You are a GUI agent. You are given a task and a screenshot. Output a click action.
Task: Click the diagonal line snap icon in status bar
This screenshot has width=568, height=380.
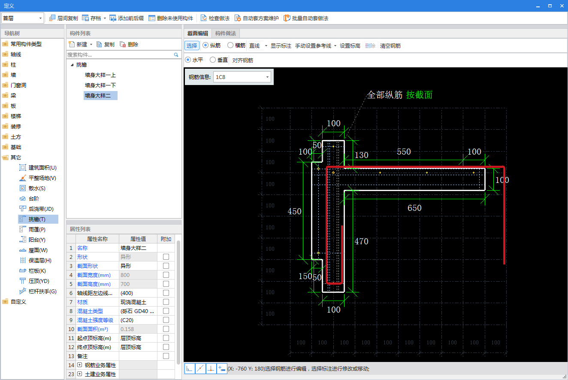pos(200,368)
